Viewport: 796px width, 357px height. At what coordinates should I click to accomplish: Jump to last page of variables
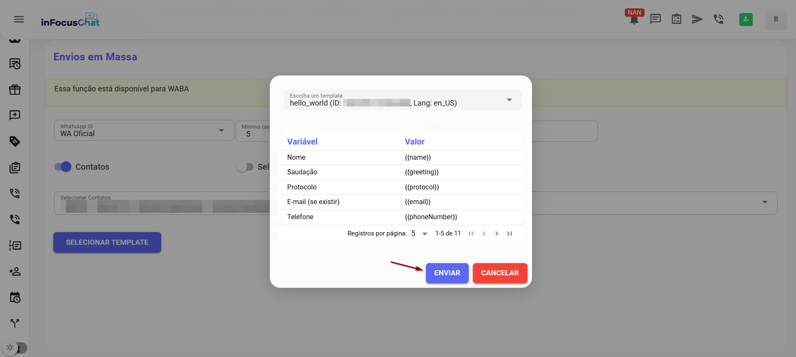[509, 234]
